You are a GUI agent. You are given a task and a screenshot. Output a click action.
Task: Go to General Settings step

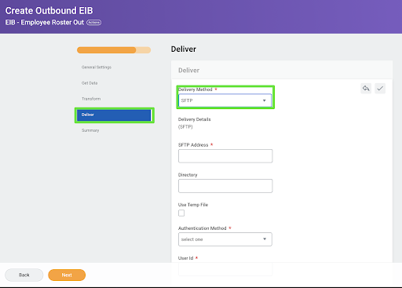pyautogui.click(x=97, y=67)
